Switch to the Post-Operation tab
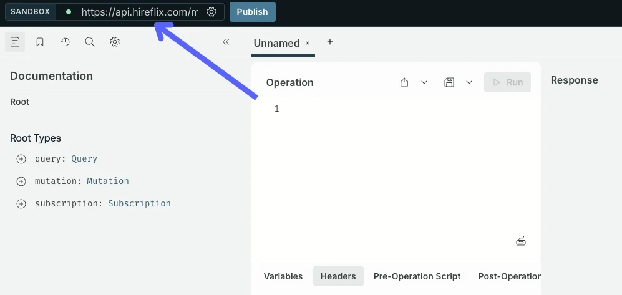Viewport: 622px width, 295px height. point(509,276)
